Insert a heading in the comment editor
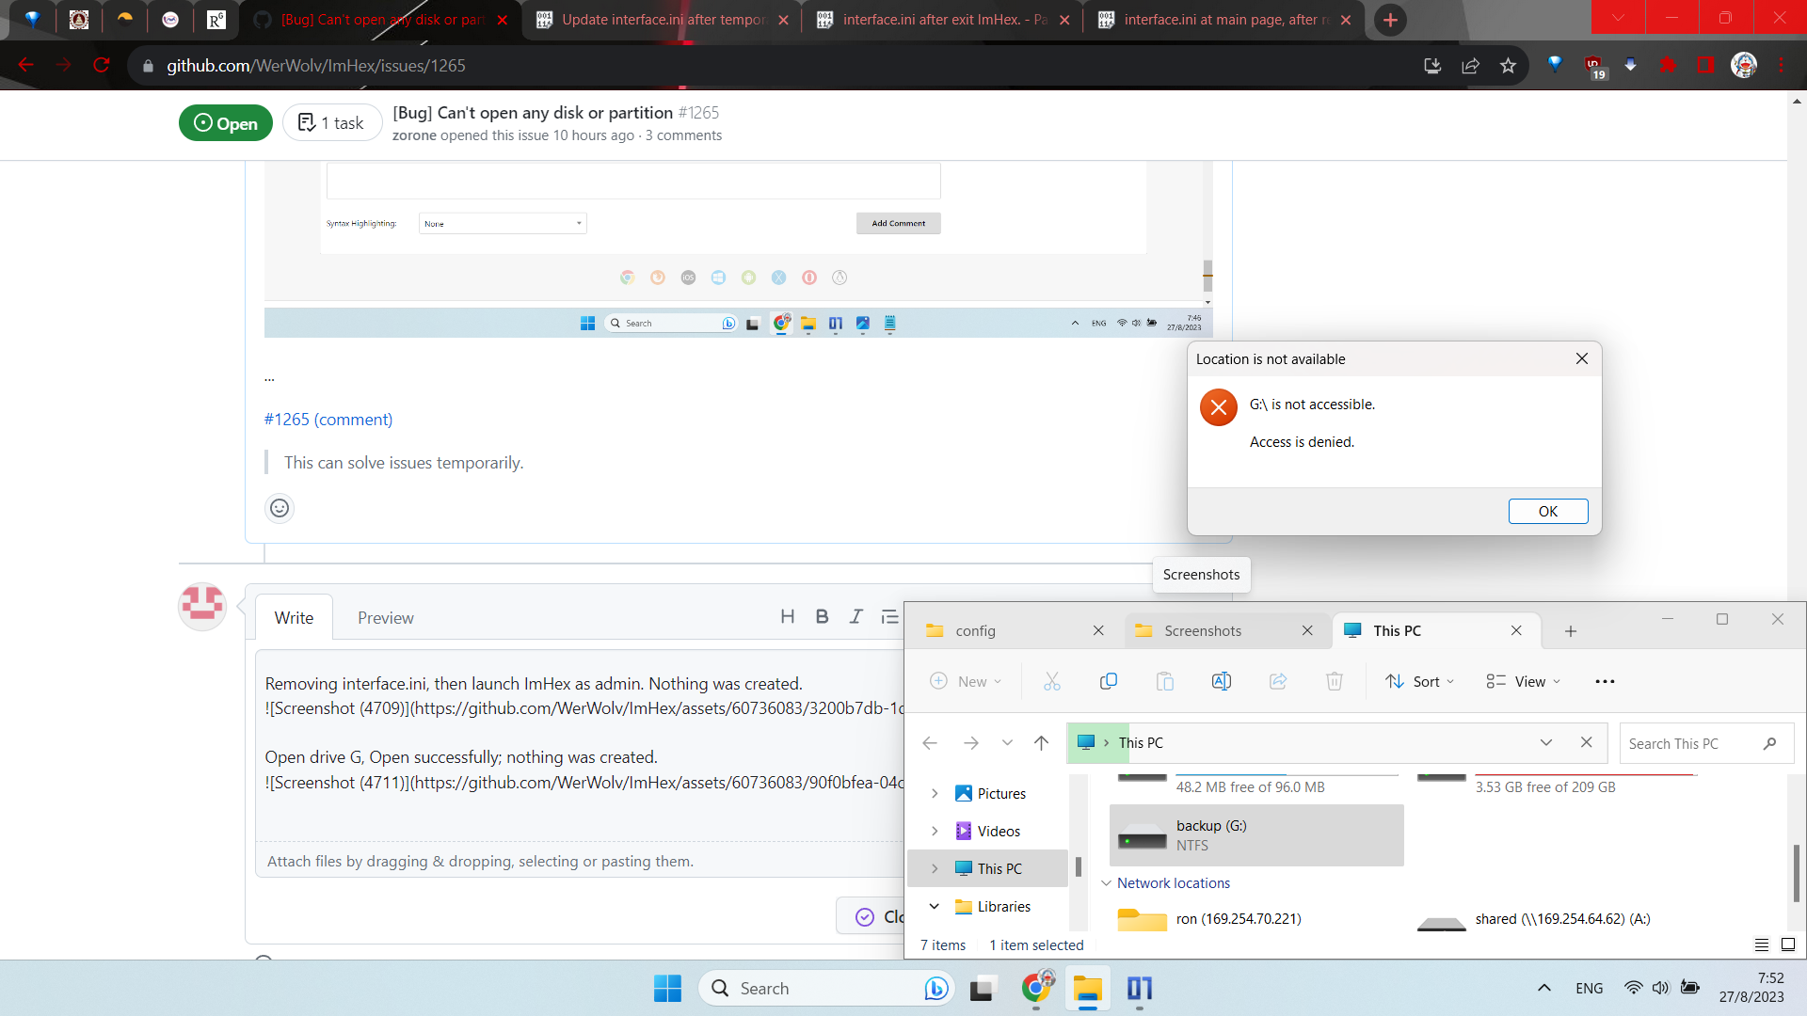 (x=788, y=616)
